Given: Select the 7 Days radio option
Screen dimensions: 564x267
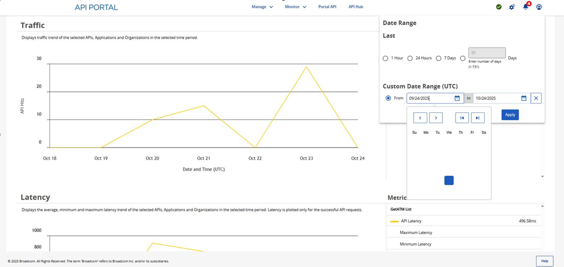Looking at the screenshot, I should pos(439,58).
